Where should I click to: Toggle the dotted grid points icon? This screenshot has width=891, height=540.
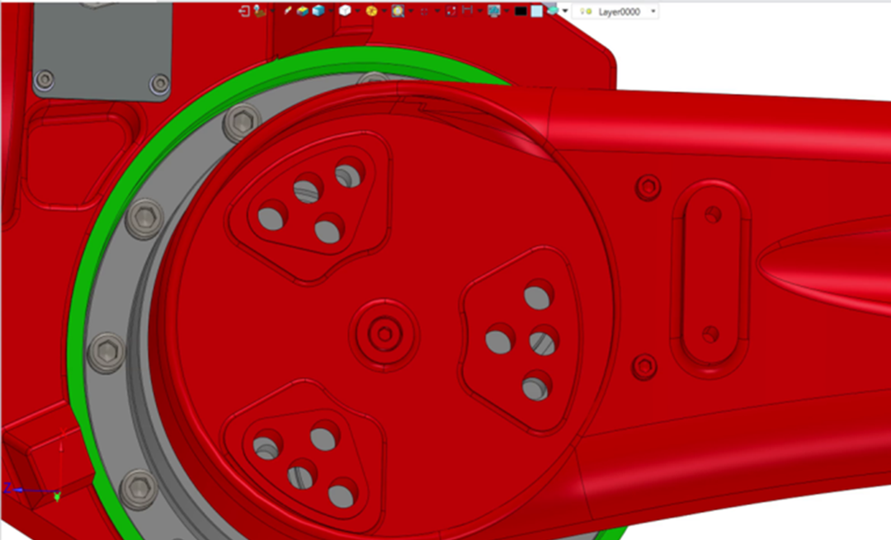pos(424,11)
